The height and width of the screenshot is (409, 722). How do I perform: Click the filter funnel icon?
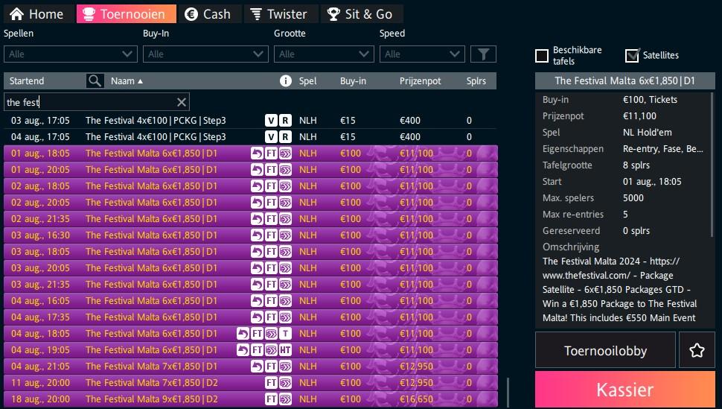tap(483, 54)
